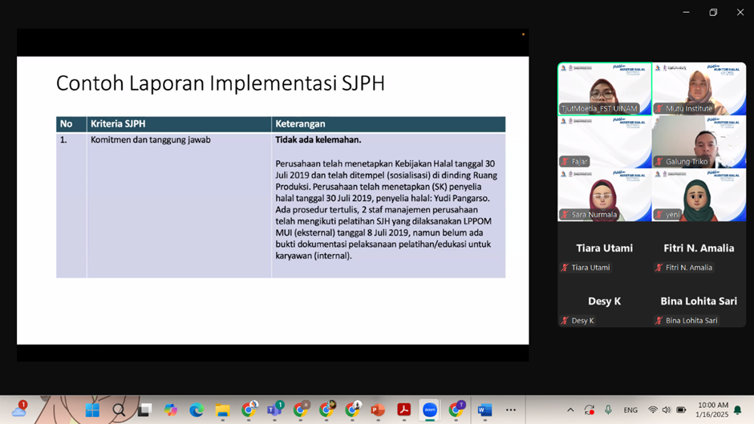
Task: Click the Tiara Utami participant tile
Action: (x=604, y=256)
